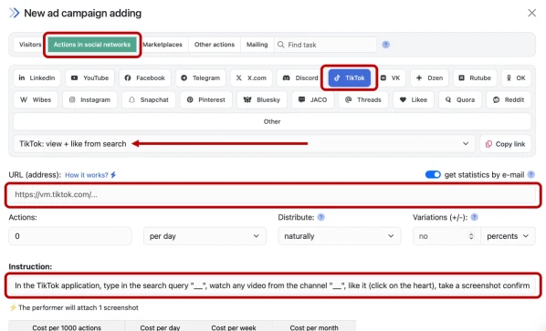Pick the X.com network button
Viewport: 546px width, 331px height.
pyautogui.click(x=251, y=78)
